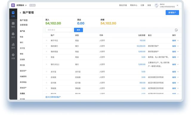Click the 102.00 balance value

coord(143,41)
